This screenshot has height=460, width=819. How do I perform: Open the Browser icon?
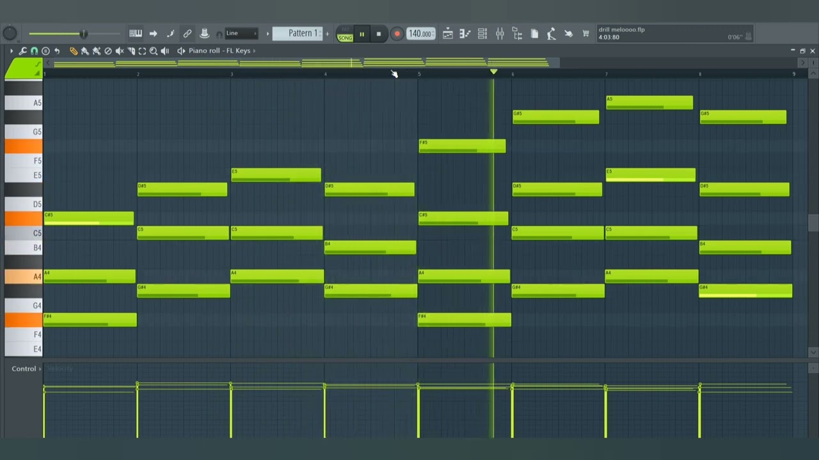517,34
